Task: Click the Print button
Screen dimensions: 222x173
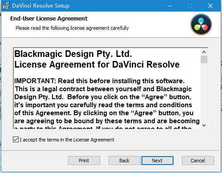Action: coord(84,161)
